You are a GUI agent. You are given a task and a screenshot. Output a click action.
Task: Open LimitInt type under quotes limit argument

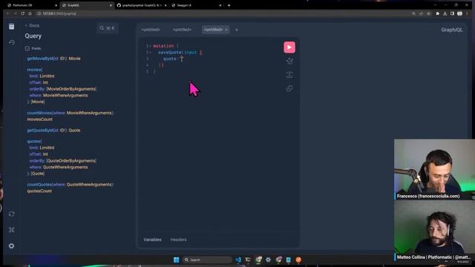click(47, 148)
